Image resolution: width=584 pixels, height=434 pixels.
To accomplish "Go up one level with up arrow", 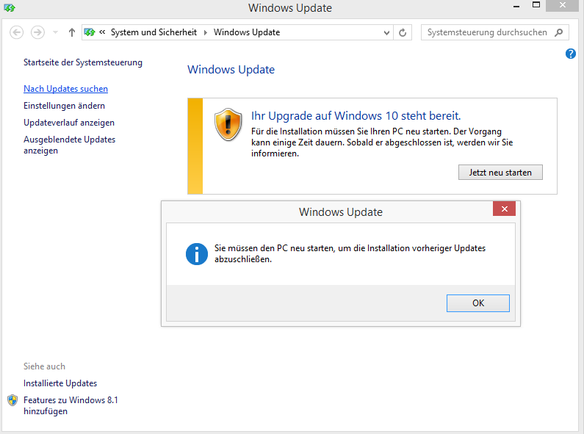I will (72, 32).
